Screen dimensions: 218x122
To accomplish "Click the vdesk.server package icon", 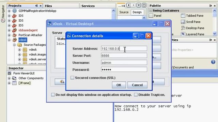I will click(x=25, y=59).
